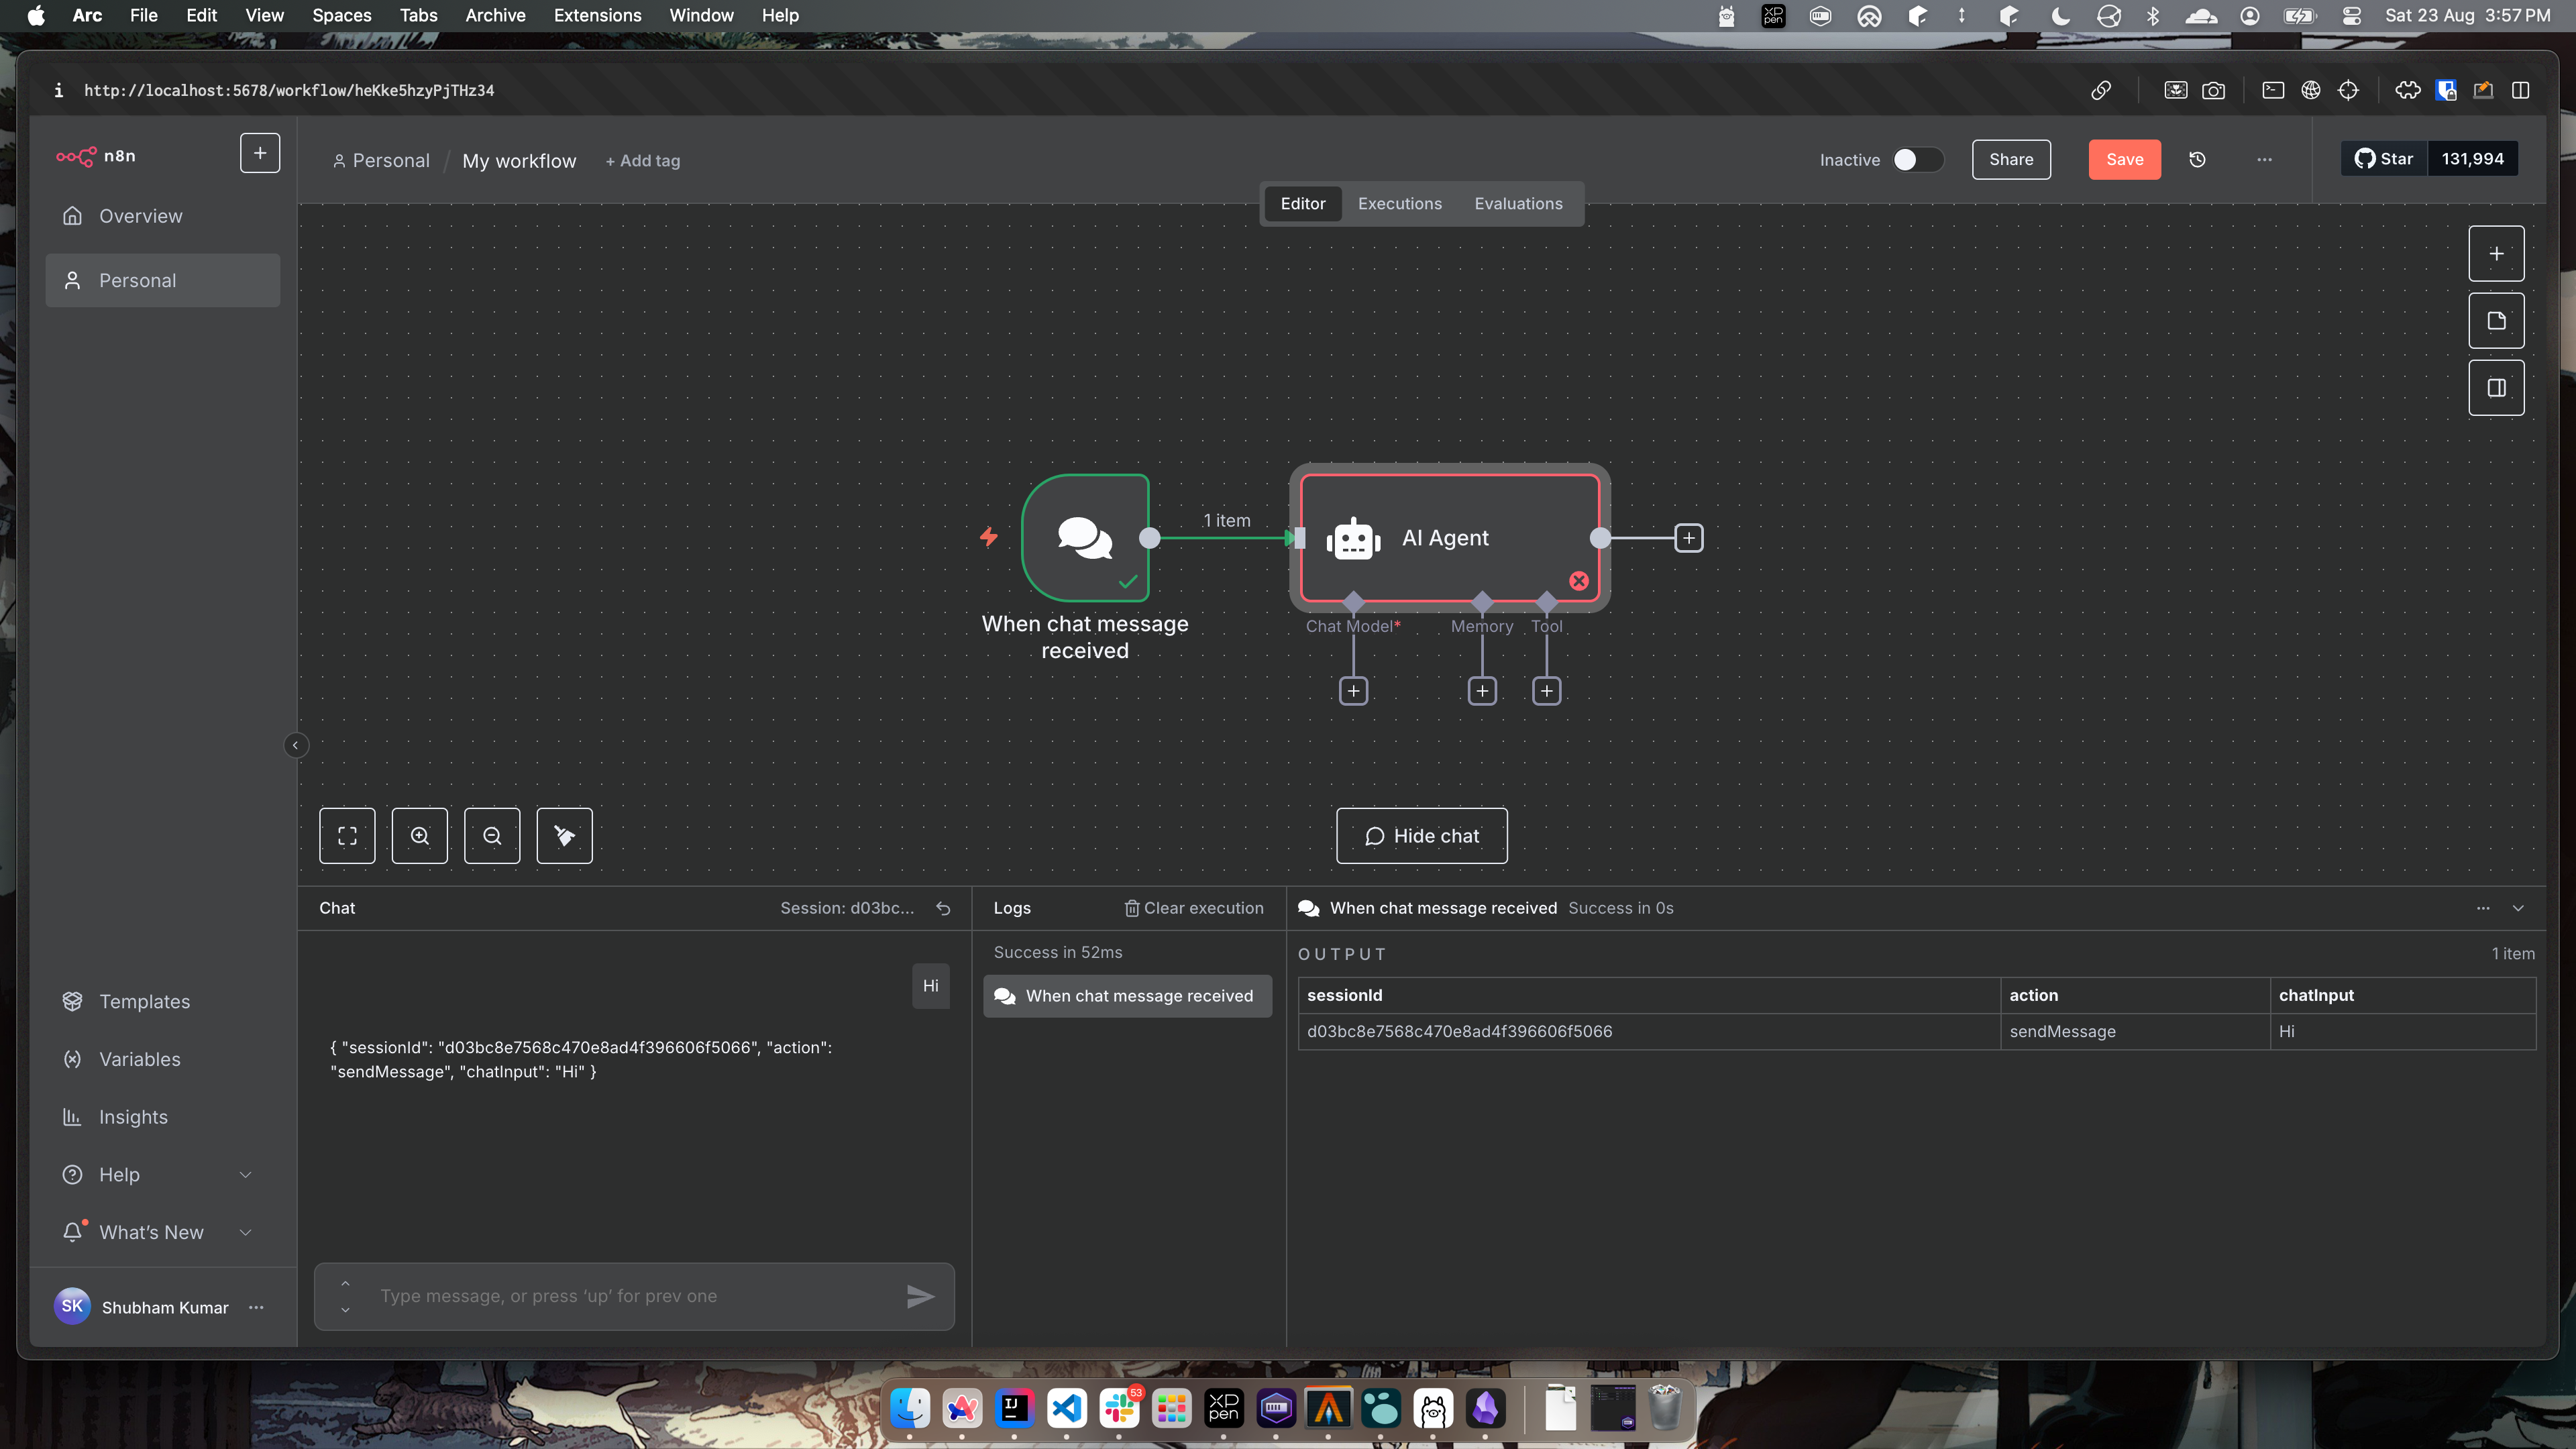Viewport: 2576px width, 1449px height.
Task: Collapse the output panel with the chevron
Action: point(2519,908)
